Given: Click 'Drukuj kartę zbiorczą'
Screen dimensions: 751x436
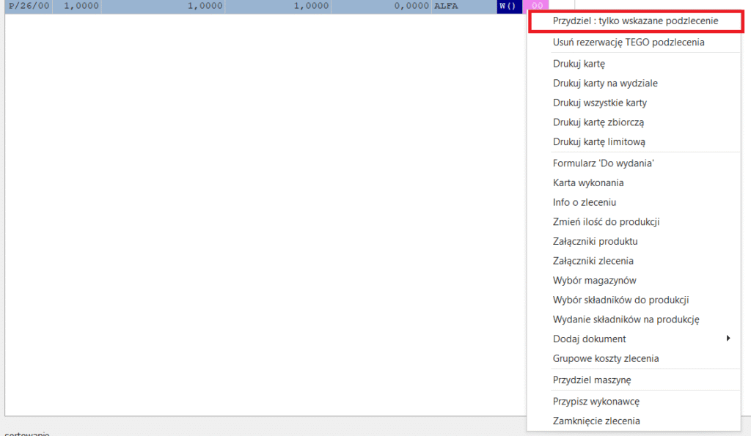Looking at the screenshot, I should point(598,122).
